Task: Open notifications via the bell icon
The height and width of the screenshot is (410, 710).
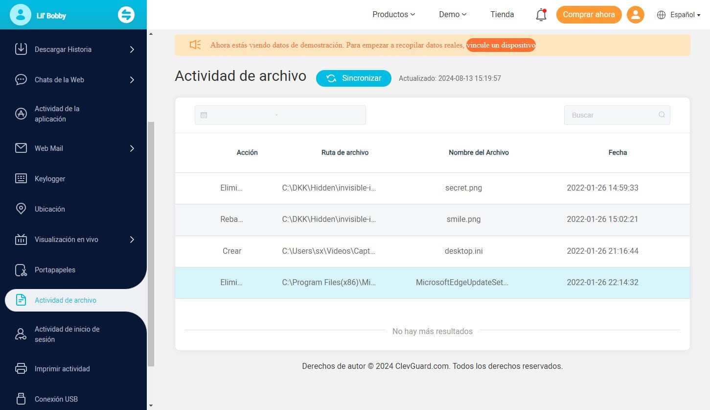Action: pos(541,15)
